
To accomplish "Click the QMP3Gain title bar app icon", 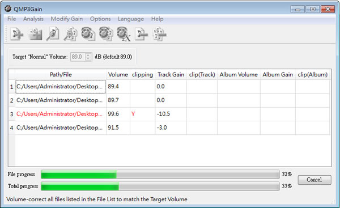I will [8, 9].
